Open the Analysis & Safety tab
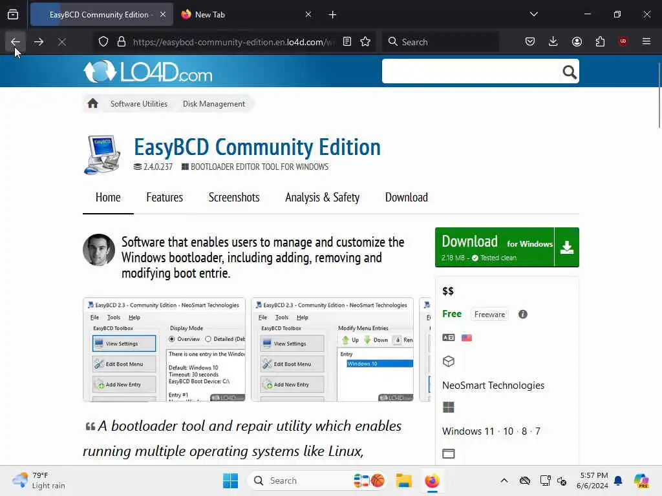Image resolution: width=662 pixels, height=496 pixels. [322, 198]
